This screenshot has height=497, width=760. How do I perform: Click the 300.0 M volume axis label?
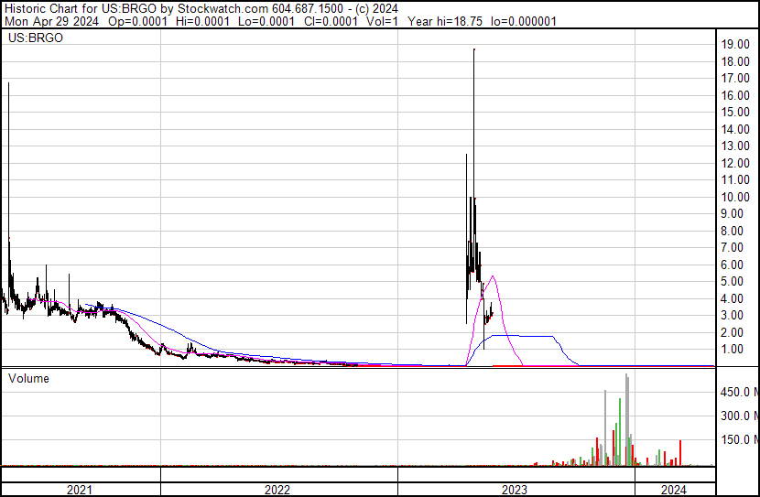click(x=740, y=416)
